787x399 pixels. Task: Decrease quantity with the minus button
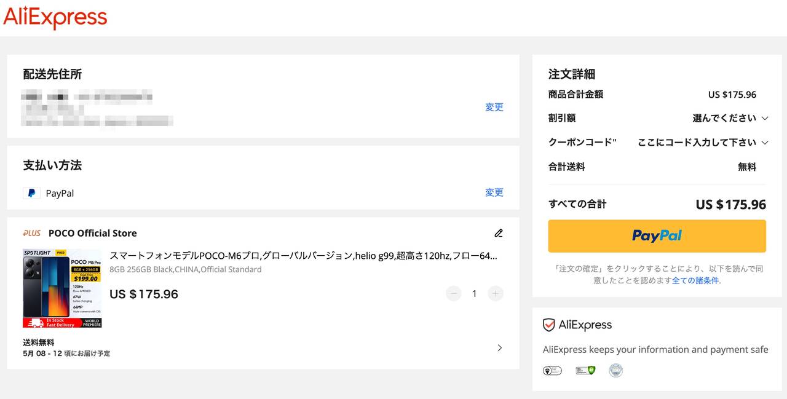tap(454, 294)
